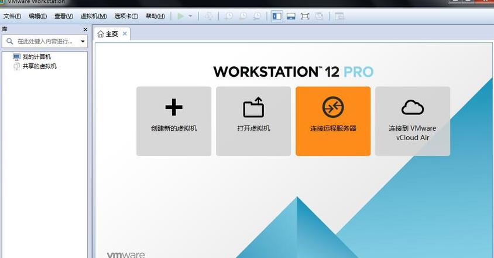Open the 选项卡(T) menu
The image size is (494, 258).
click(x=126, y=16)
